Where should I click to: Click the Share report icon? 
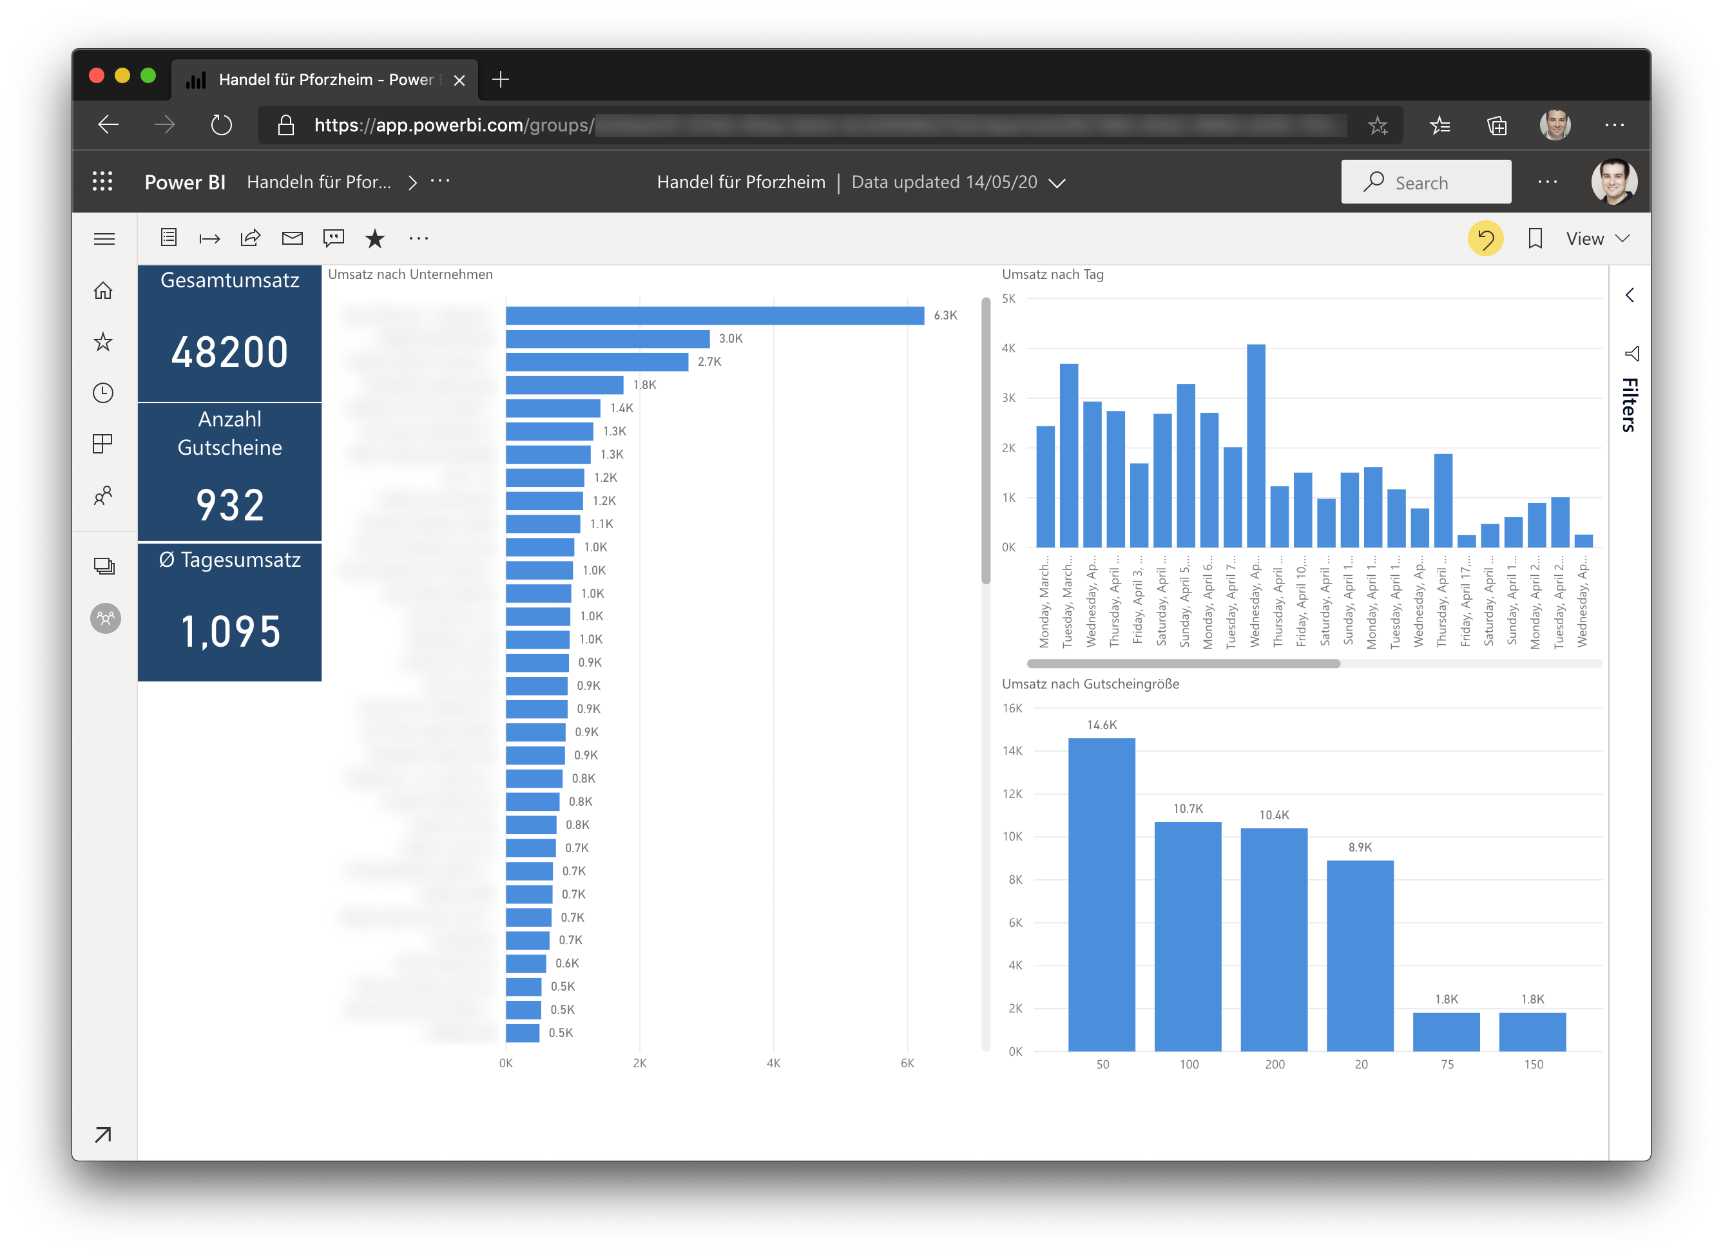tap(250, 239)
